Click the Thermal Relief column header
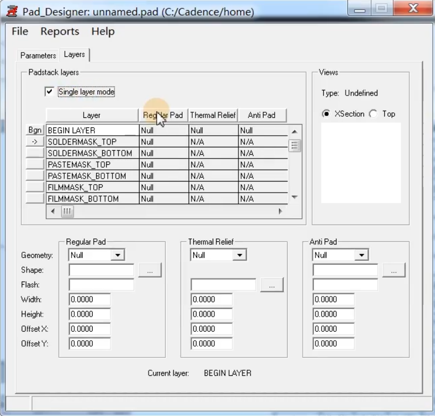 tap(213, 115)
